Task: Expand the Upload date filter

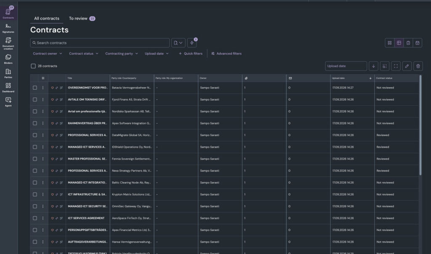Action: click(157, 53)
